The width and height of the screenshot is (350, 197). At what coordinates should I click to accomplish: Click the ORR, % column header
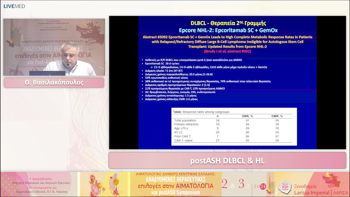247,116
